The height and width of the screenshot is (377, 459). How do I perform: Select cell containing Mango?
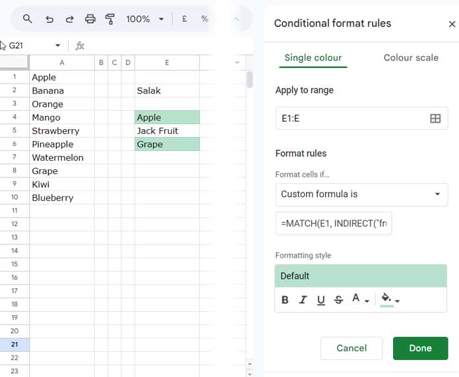click(62, 117)
